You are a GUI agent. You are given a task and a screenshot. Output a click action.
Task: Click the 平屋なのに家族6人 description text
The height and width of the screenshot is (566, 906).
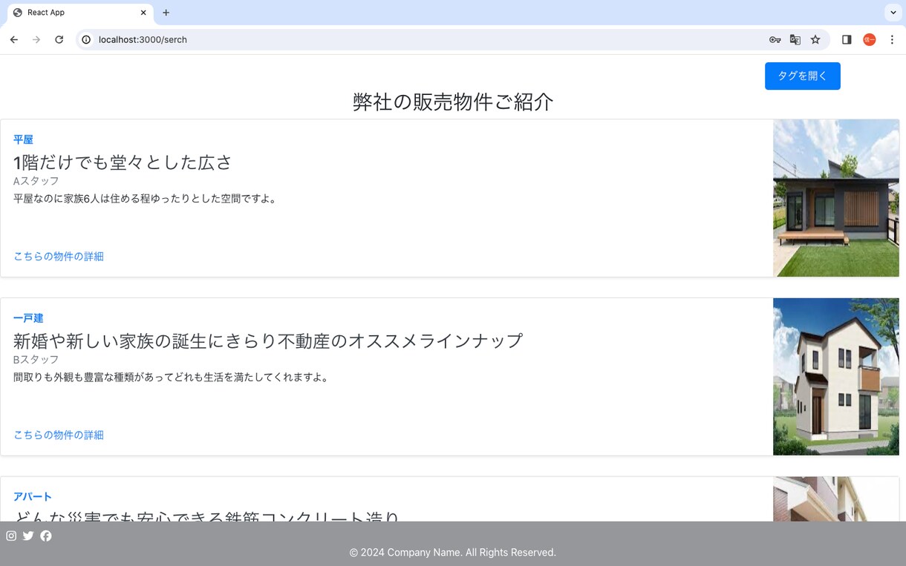pos(147,199)
